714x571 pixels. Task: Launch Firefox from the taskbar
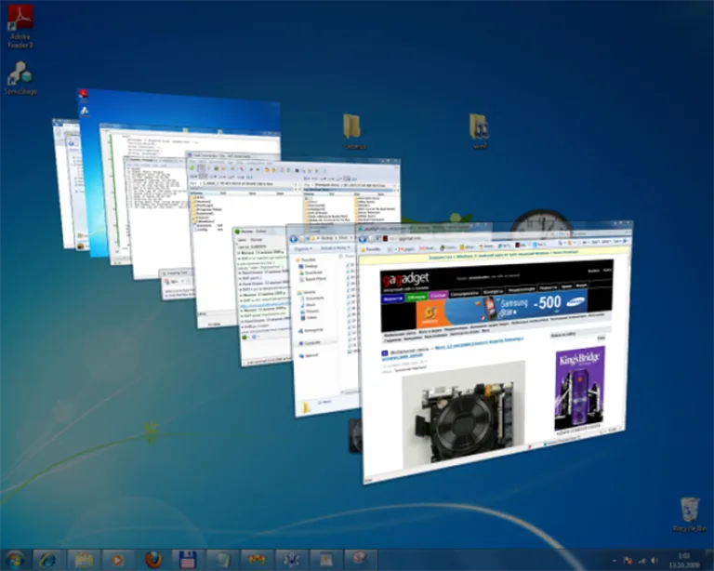pyautogui.click(x=153, y=560)
